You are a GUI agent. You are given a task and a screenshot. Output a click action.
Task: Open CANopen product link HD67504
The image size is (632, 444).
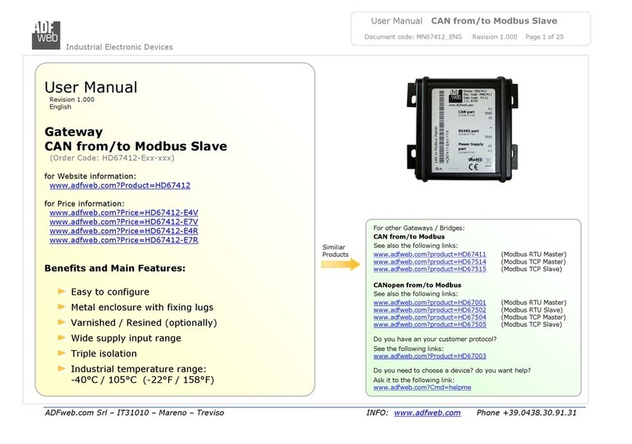429,317
